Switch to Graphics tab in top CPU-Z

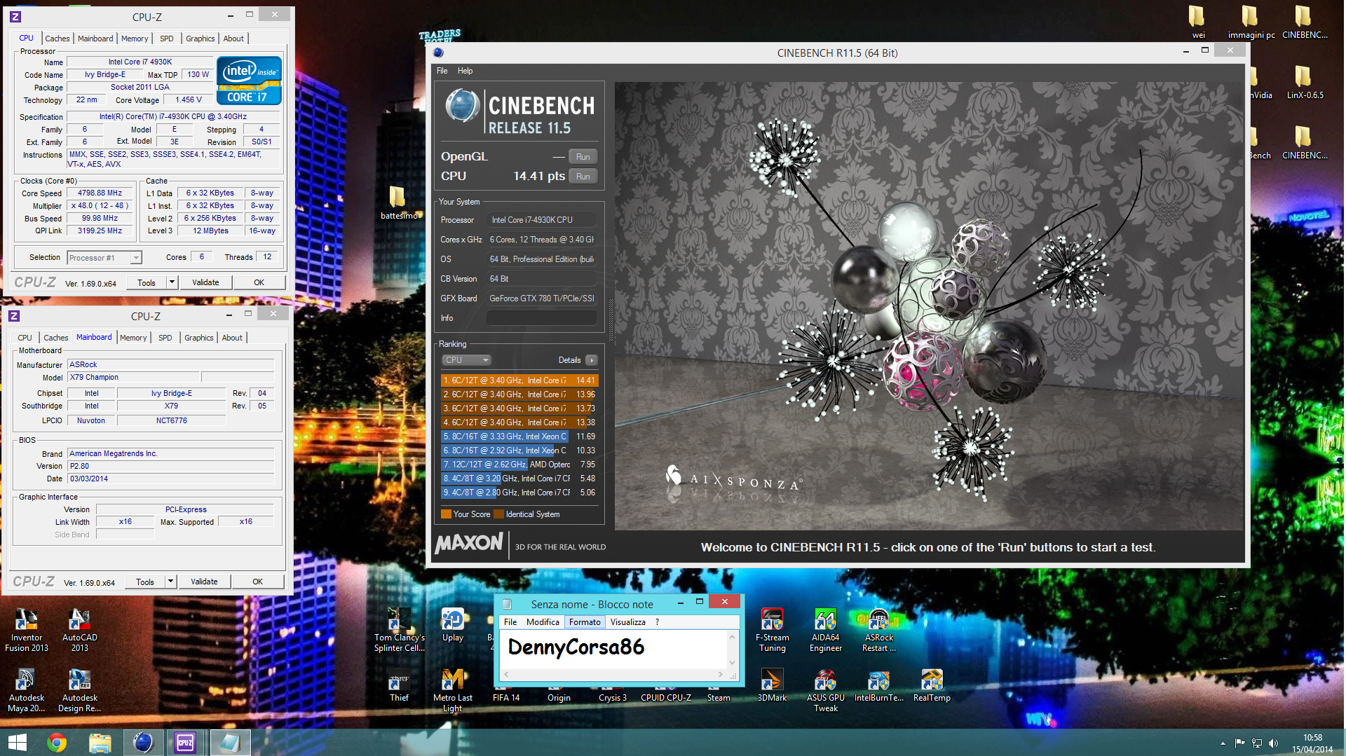point(200,39)
